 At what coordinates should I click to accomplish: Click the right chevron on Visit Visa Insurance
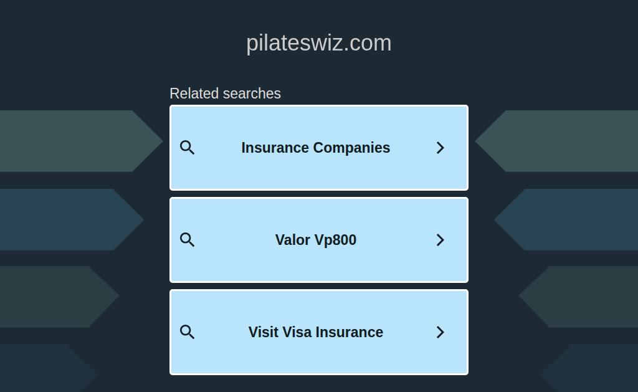click(440, 332)
